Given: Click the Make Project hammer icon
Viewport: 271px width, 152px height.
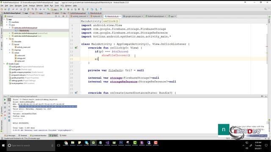Looking at the screenshot, I should pos(48,9).
